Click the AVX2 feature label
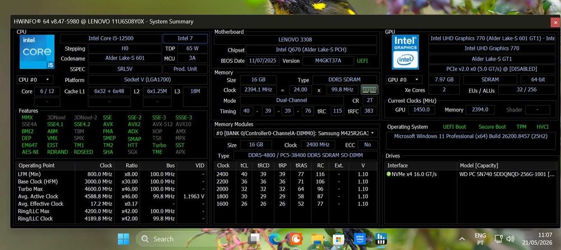Viewport: 561px width, 250px height. point(135,124)
